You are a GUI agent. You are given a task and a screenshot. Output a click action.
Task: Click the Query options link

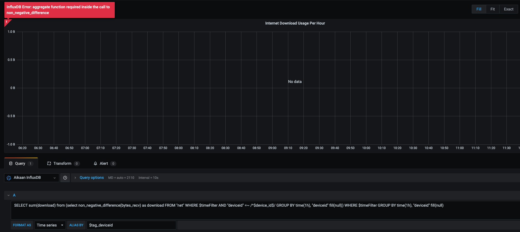(92, 178)
